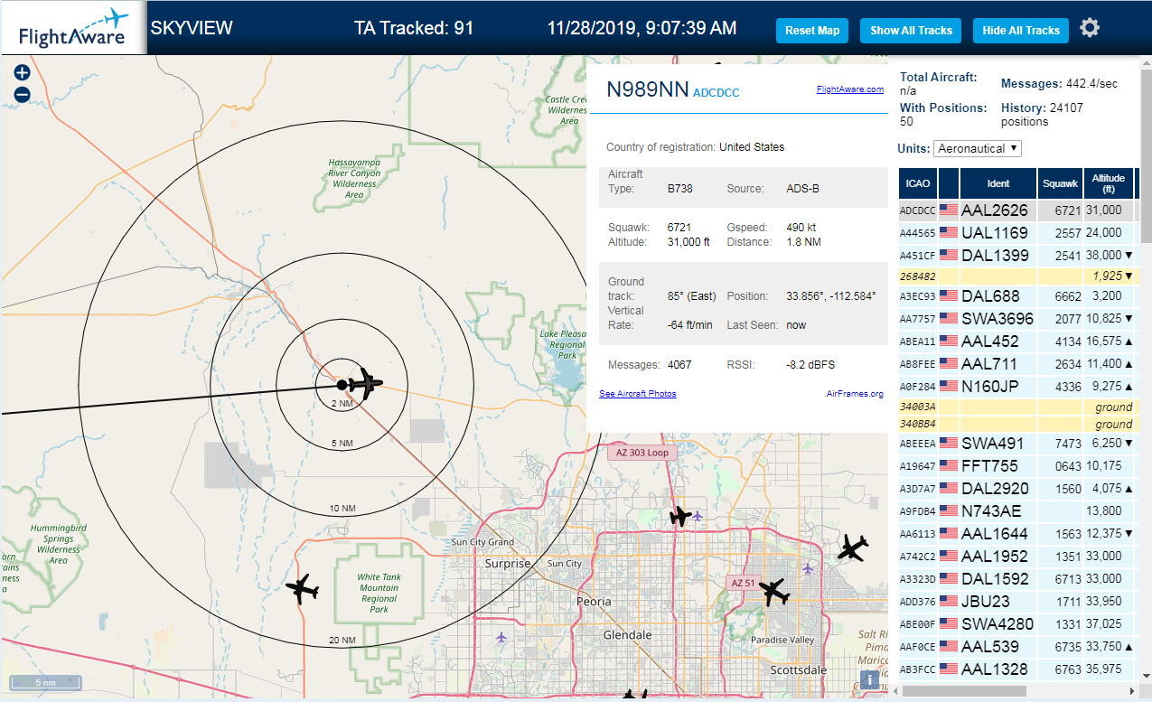Select the N743AE row ident
Screen dimensions: 1152x702
point(991,511)
